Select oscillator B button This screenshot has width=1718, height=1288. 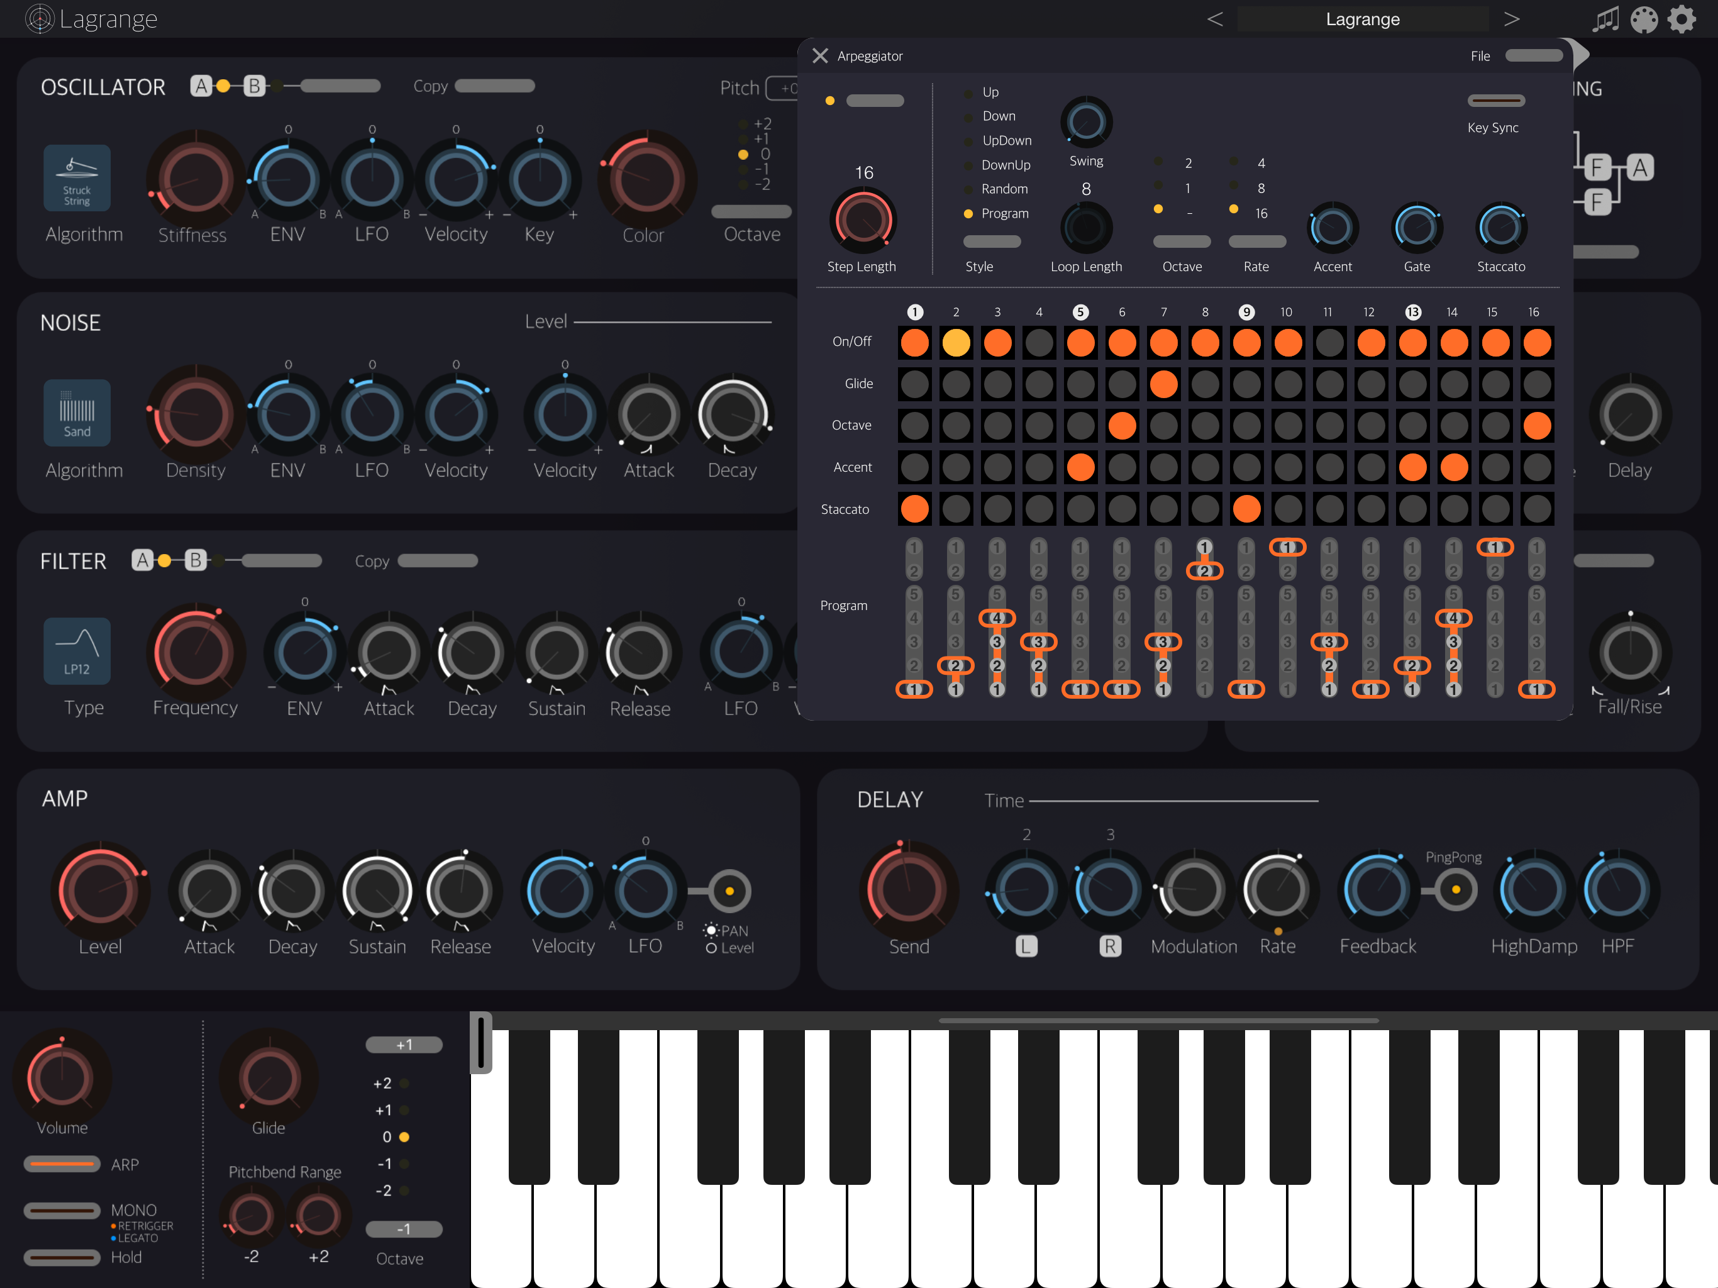pos(254,86)
